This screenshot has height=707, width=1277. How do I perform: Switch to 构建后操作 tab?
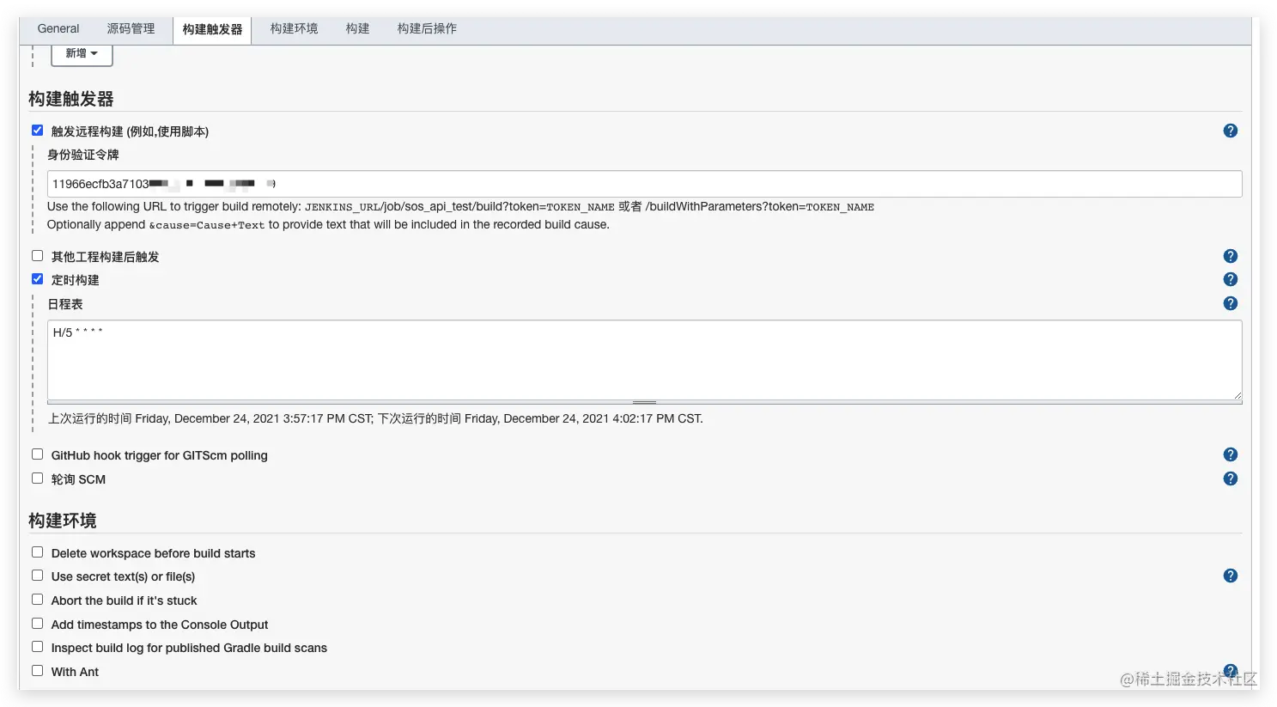(x=427, y=28)
